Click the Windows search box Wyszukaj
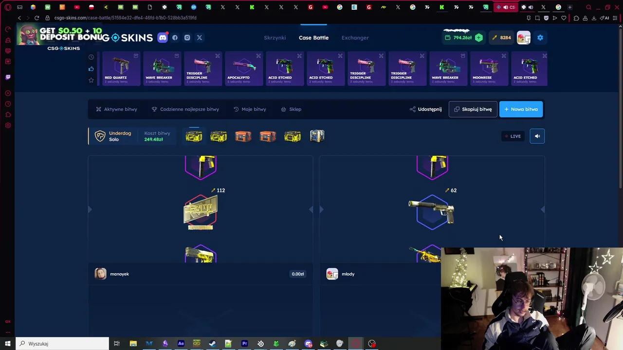This screenshot has height=350, width=623. click(63, 344)
